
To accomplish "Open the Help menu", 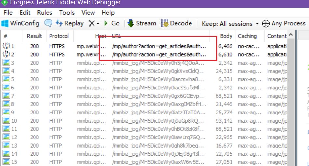I will point(108,13).
